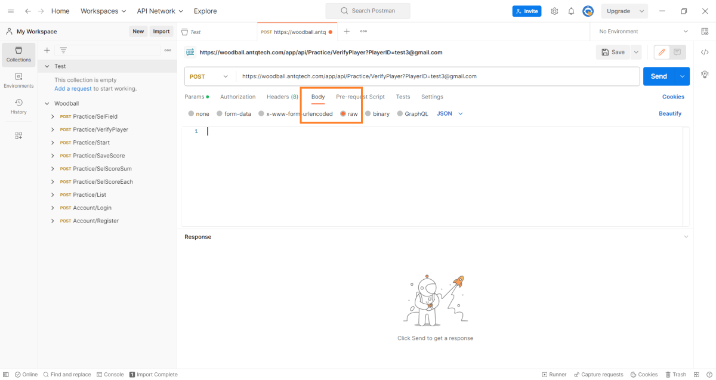Click the Invite button
The image size is (716, 380).
(526, 11)
